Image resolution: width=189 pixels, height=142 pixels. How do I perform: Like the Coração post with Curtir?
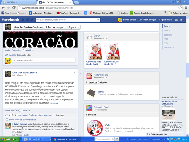7,50
